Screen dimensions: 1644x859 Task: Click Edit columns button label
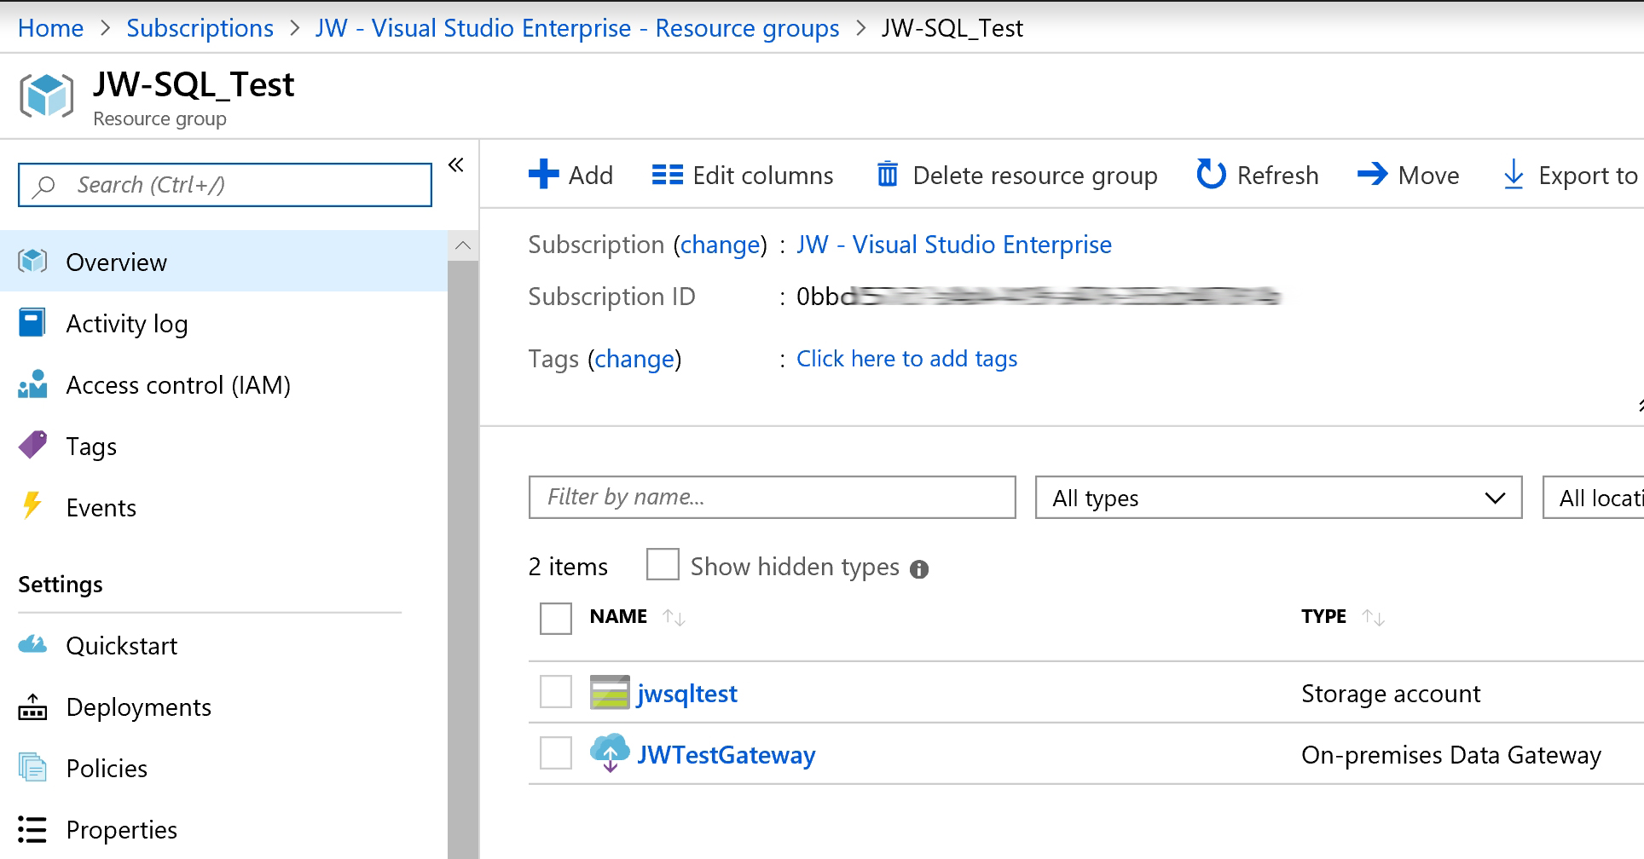[763, 176]
